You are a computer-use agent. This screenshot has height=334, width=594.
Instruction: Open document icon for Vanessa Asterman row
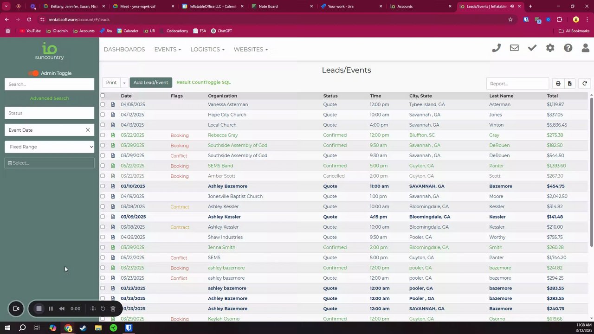coord(113,104)
